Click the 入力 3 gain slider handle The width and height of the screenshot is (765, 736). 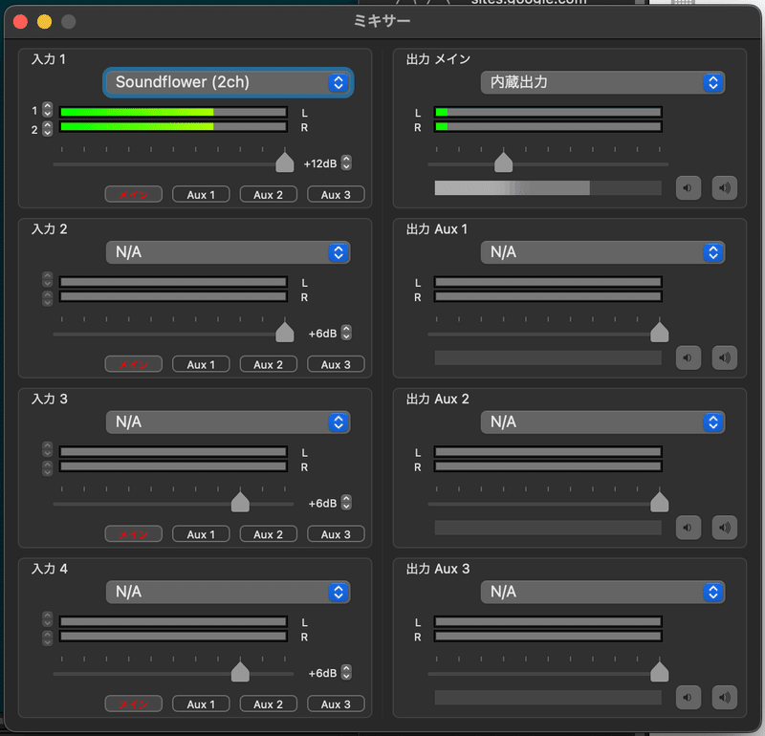coord(240,502)
